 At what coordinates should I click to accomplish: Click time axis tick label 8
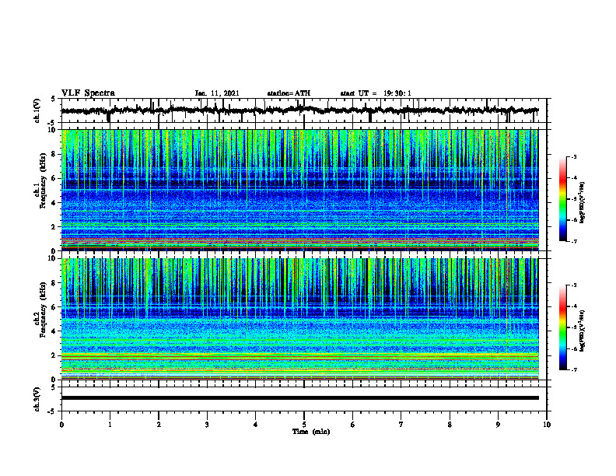pyautogui.click(x=450, y=425)
